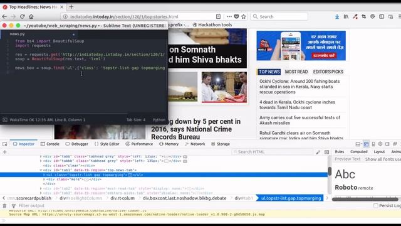401x226 pixels.
Task: Click the markup panel vertical scrollbar
Action: (330, 171)
